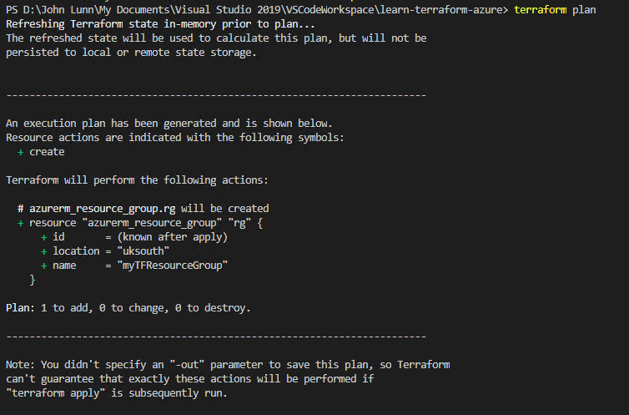Click the "myTFResourceGroup" name value
The image size is (629, 415).
(x=174, y=266)
